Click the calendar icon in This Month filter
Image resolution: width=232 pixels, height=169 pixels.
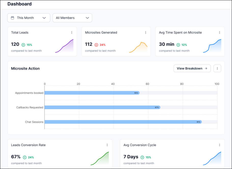(12, 18)
